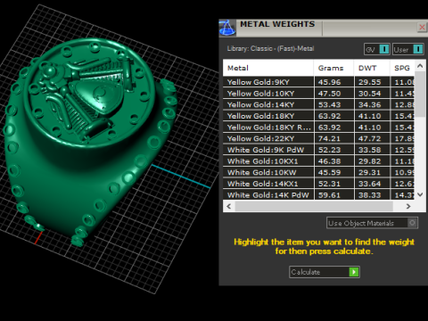This screenshot has width=428, height=321.
Task: Click the horizontal scrollbar thumb
Action: pyautogui.click(x=314, y=206)
